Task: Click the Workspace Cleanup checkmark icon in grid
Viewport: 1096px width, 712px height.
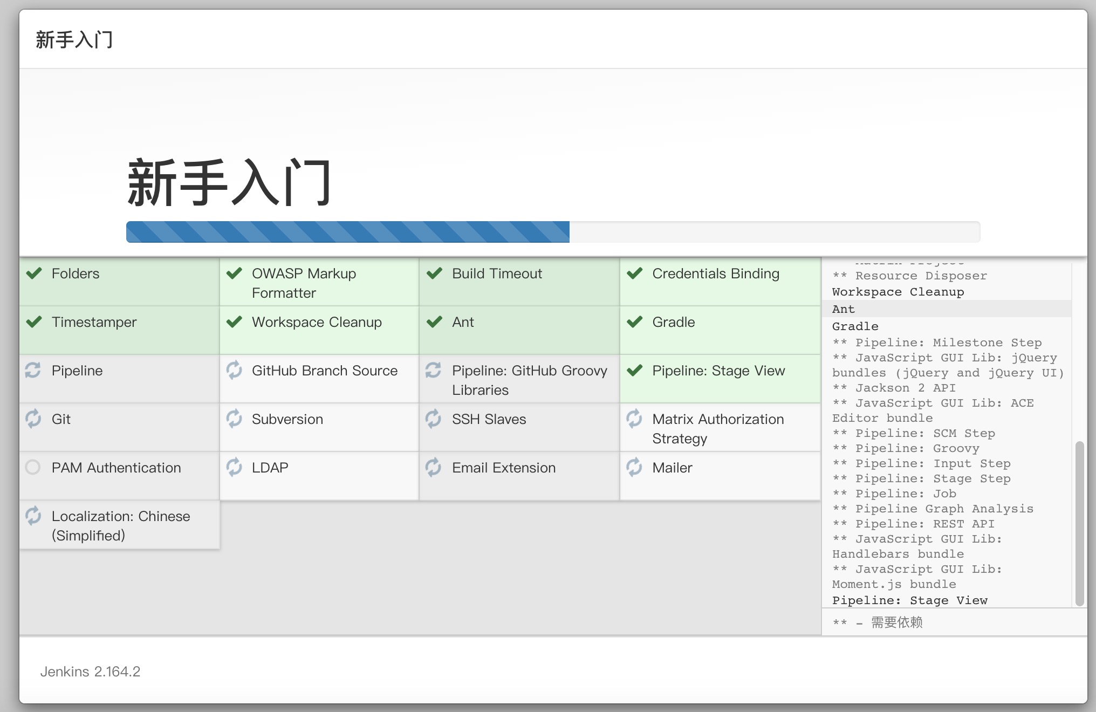Action: point(234,322)
